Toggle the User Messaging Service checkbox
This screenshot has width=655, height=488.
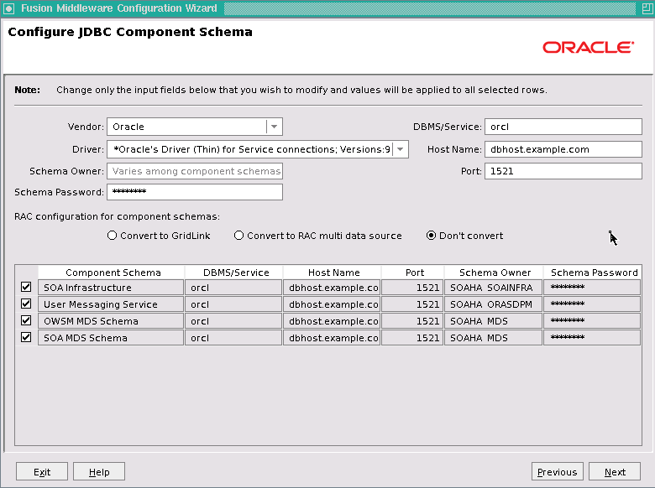(26, 304)
